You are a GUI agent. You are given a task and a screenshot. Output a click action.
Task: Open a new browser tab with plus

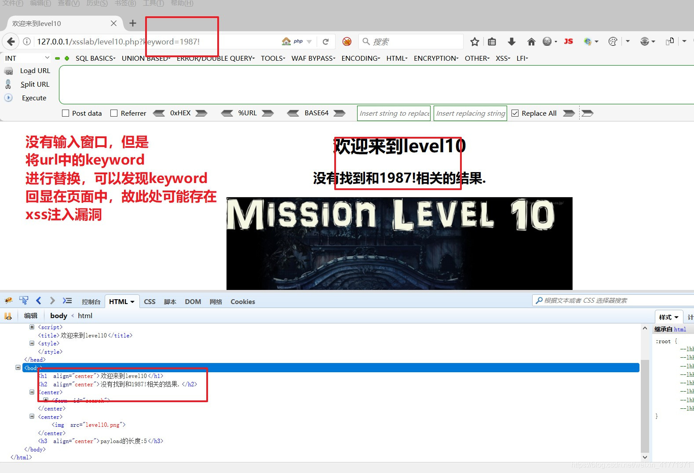133,23
